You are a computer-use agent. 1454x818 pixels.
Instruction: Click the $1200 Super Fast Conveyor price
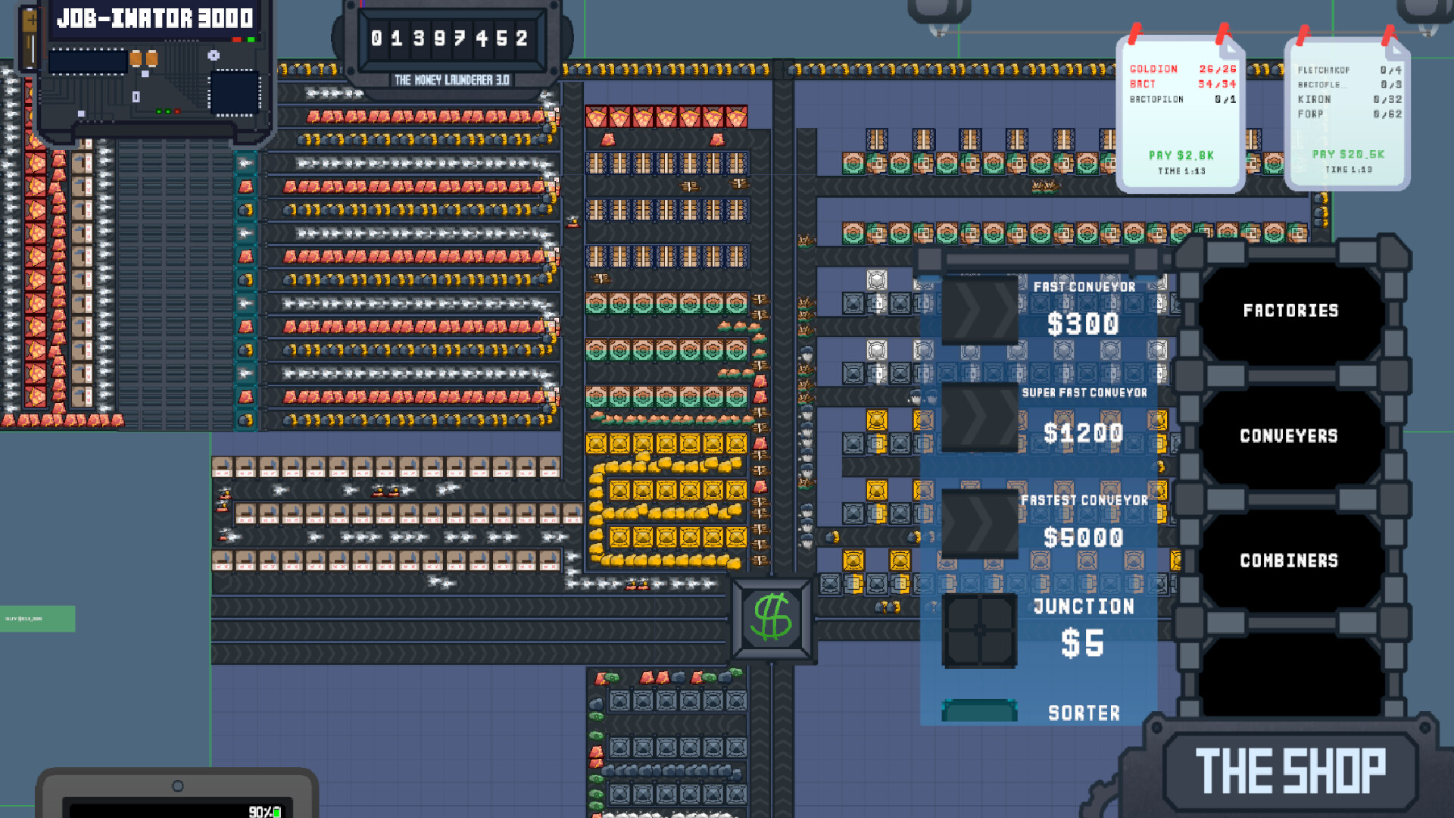click(1083, 432)
